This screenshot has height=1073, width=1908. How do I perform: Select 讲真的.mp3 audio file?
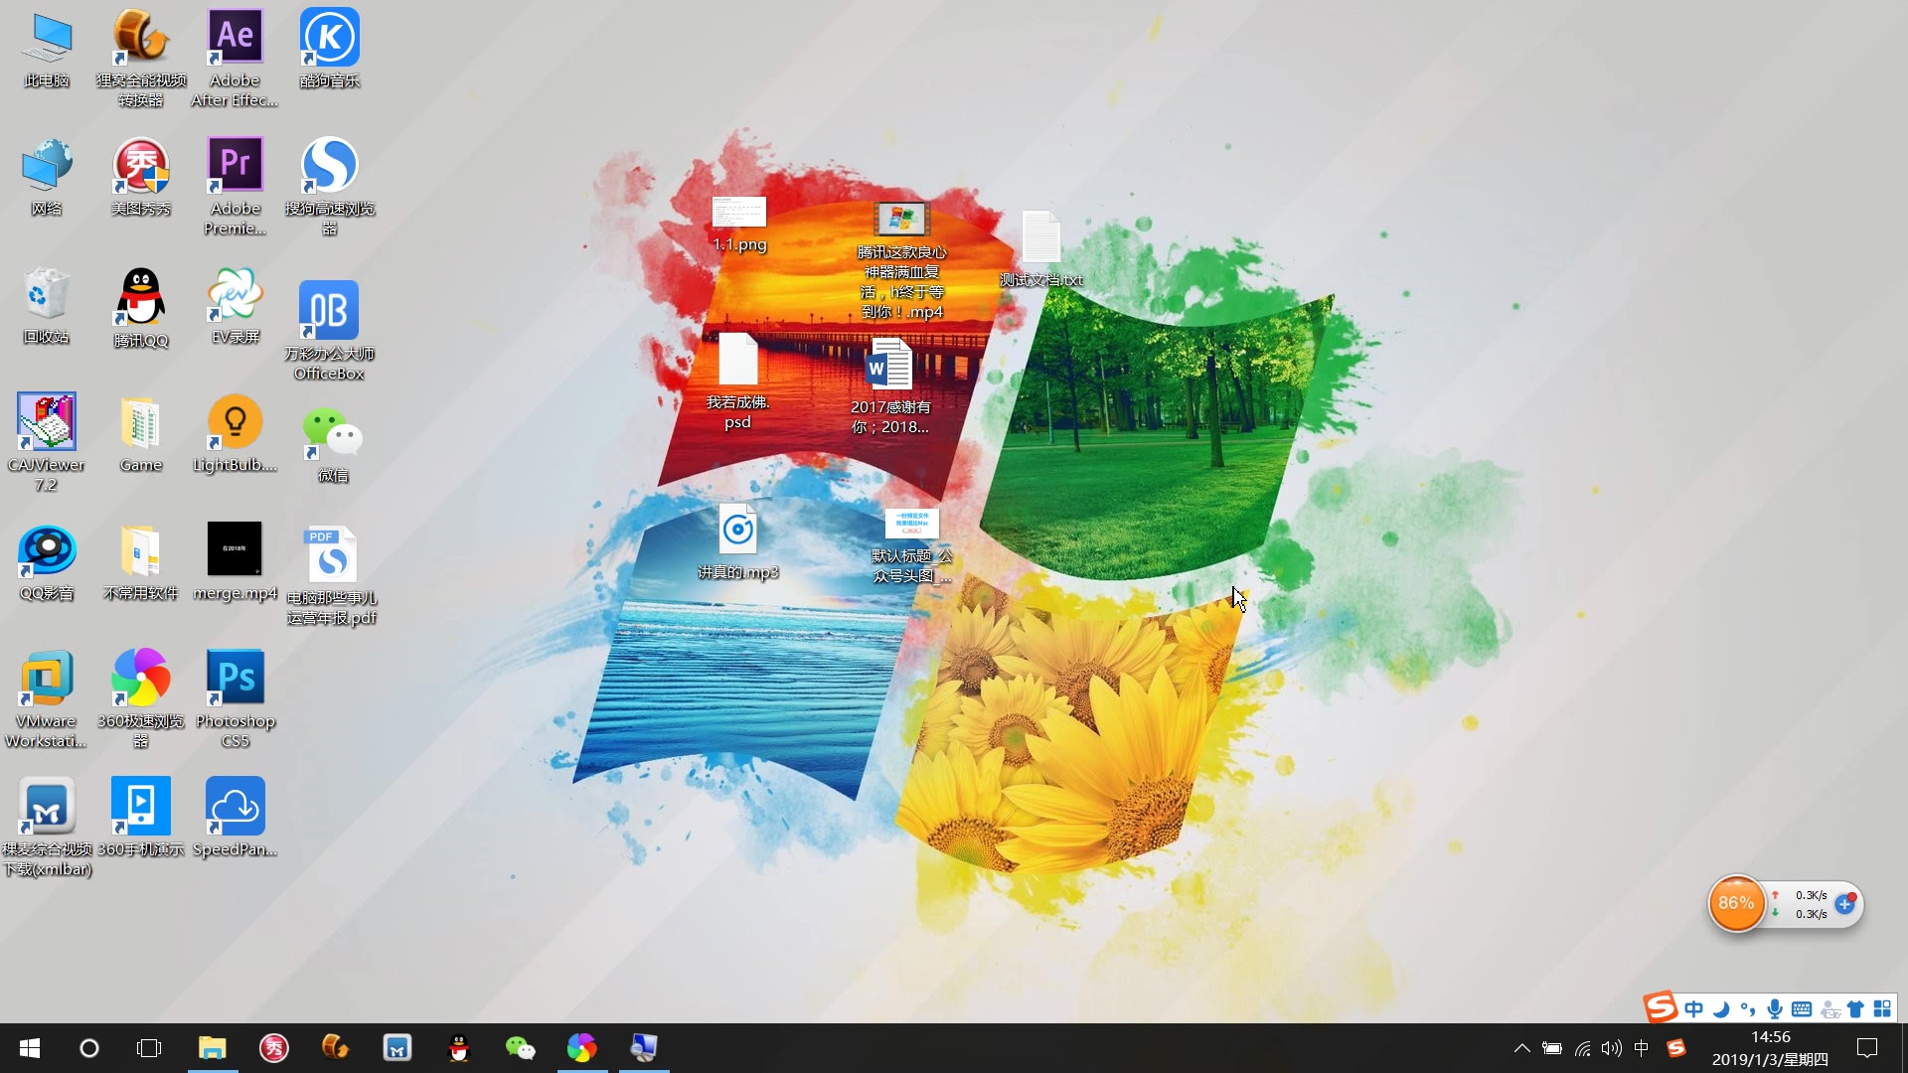[x=738, y=541]
